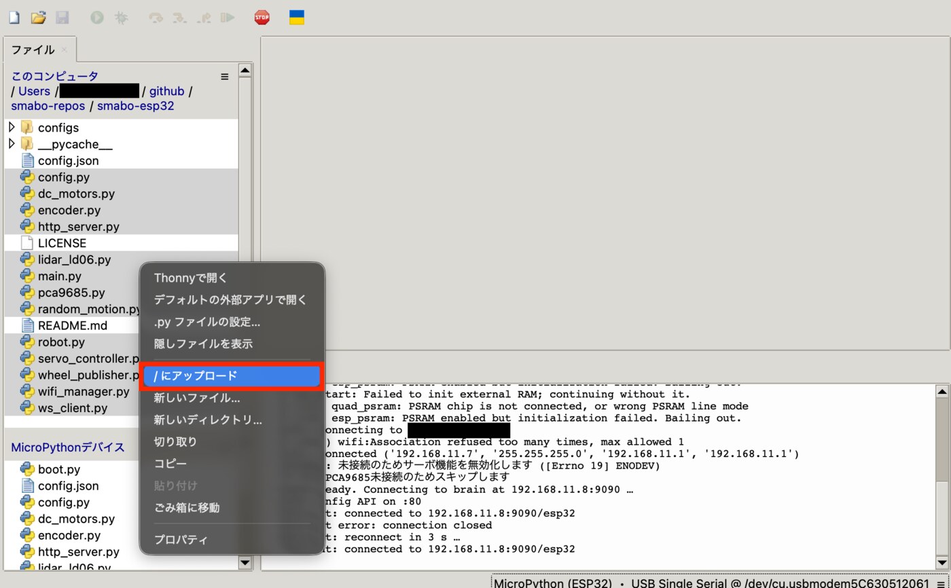Go to the Users path segment
This screenshot has height=588, width=951.
pyautogui.click(x=34, y=91)
